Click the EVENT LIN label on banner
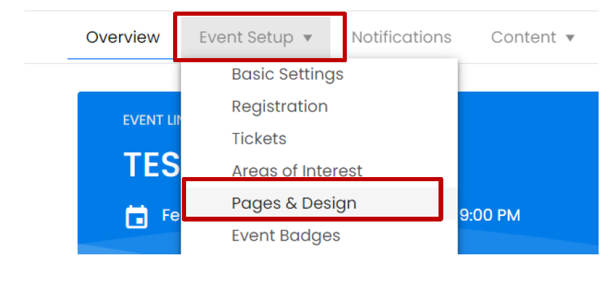615x281 pixels. click(x=151, y=120)
